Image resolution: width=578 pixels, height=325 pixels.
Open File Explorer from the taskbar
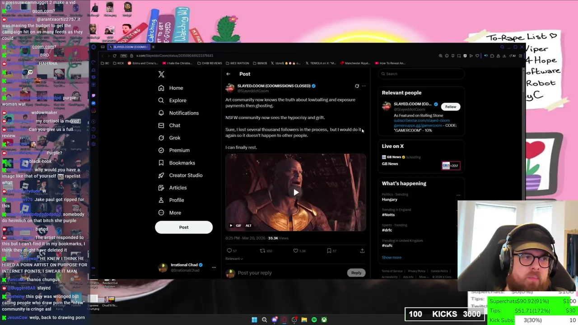pyautogui.click(x=304, y=320)
